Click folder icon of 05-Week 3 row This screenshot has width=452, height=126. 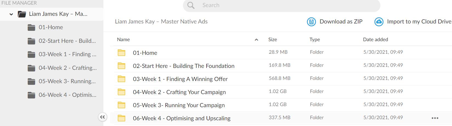[122, 105]
